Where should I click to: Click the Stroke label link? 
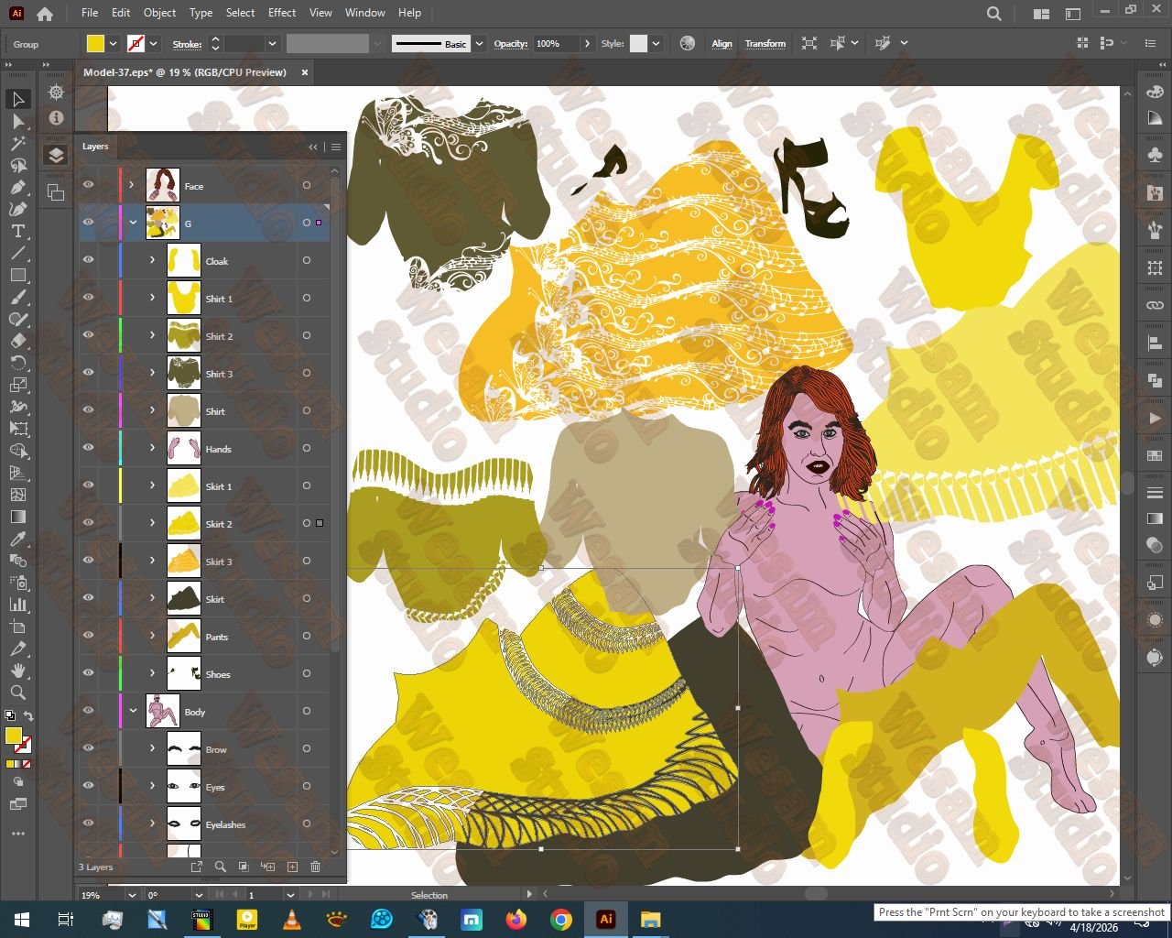[x=187, y=44]
